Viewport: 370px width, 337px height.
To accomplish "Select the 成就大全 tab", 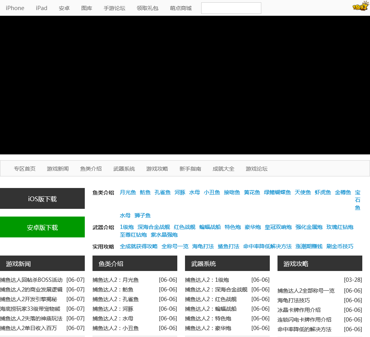I will (224, 169).
